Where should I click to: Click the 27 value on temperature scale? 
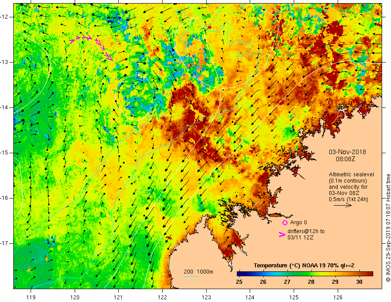(287, 282)
